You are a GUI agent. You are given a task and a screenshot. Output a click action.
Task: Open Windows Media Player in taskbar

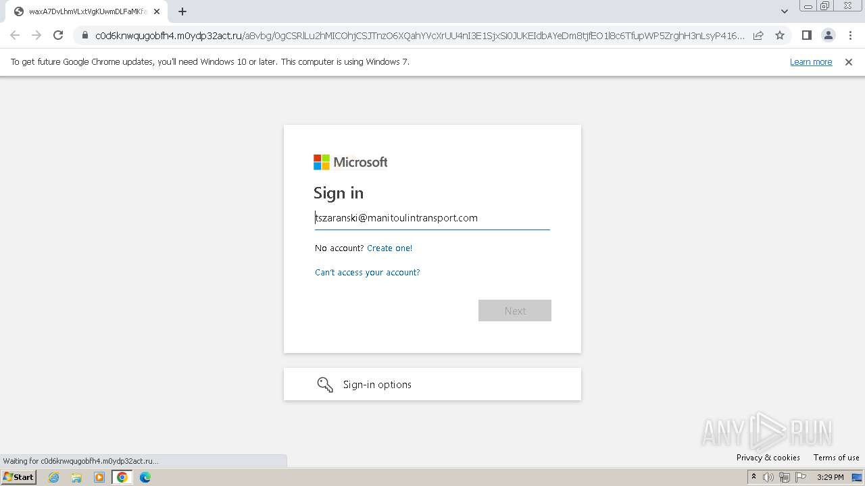coord(99,477)
